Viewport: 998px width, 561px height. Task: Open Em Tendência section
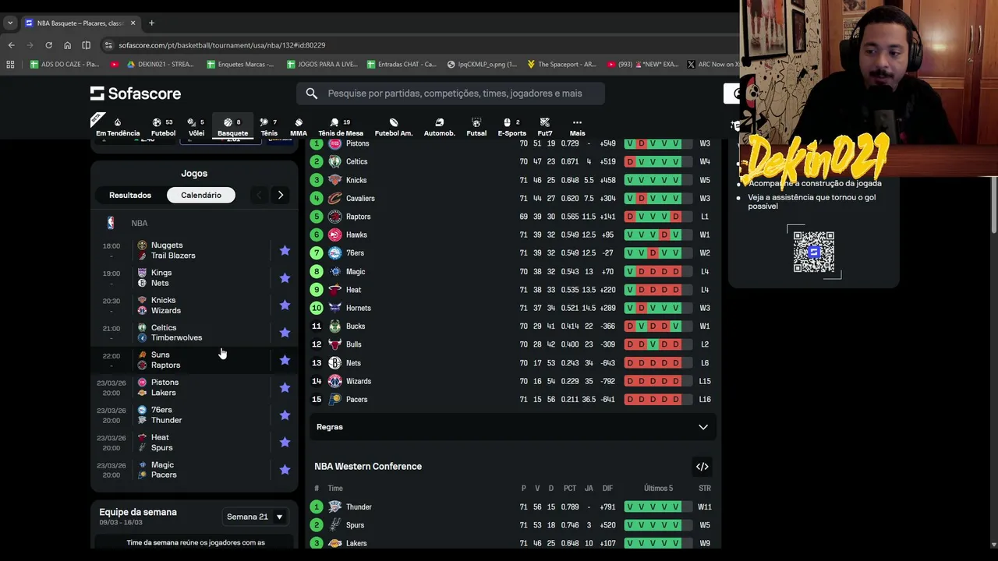point(118,127)
